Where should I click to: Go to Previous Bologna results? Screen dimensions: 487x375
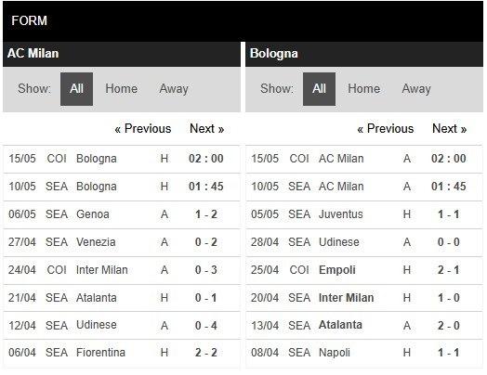[x=386, y=128]
